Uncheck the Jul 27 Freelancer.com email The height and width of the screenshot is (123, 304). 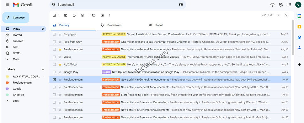click(54, 80)
